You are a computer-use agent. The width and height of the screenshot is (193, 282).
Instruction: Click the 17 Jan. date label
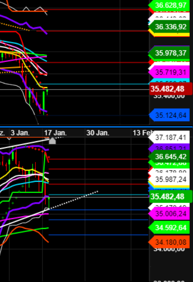55,133
